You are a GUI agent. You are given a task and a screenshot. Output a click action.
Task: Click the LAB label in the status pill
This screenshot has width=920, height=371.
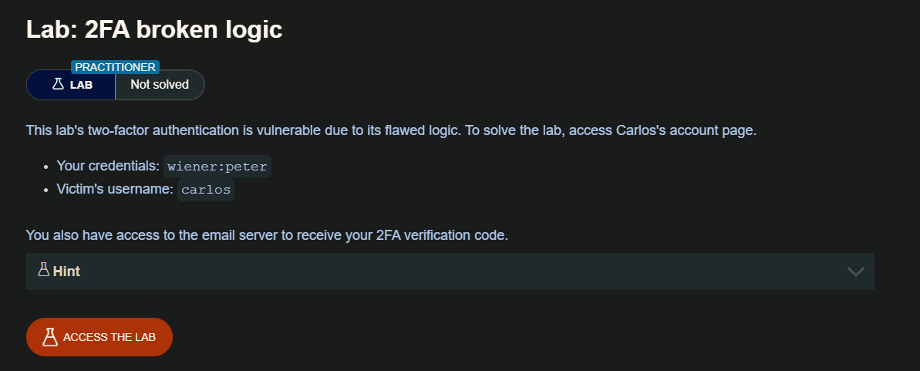[81, 85]
